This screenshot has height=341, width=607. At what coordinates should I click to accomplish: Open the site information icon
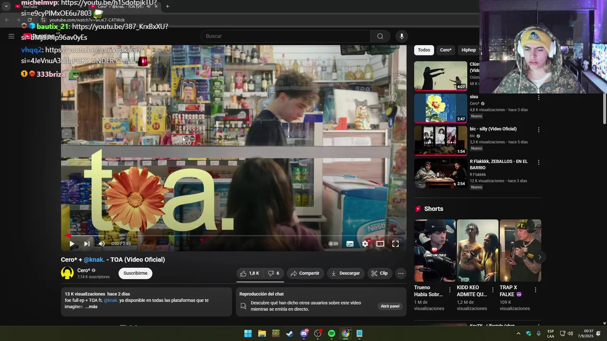[x=43, y=20]
